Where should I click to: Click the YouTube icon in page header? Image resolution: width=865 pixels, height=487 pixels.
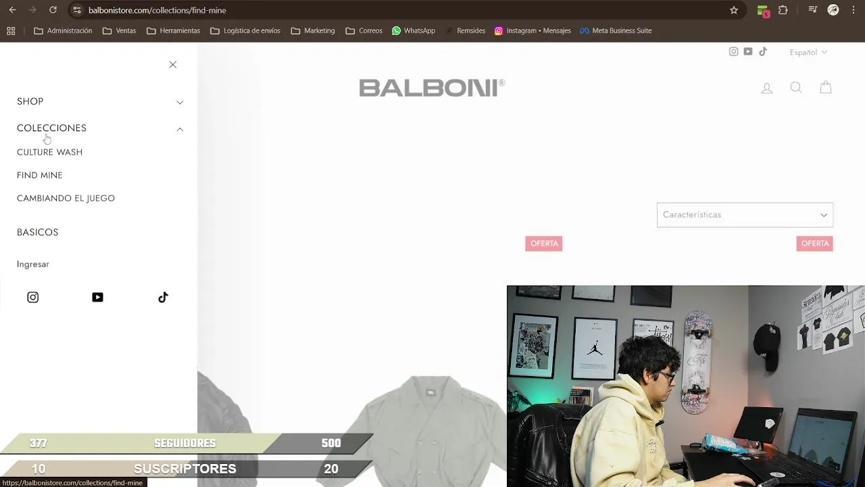[748, 52]
